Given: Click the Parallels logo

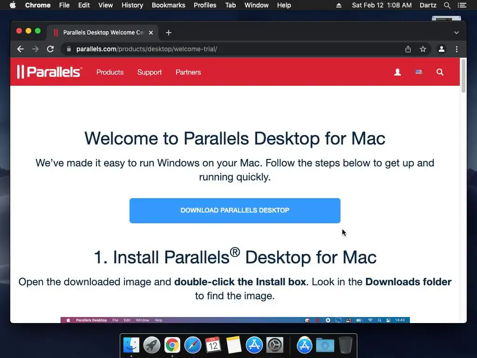Looking at the screenshot, I should tap(49, 72).
